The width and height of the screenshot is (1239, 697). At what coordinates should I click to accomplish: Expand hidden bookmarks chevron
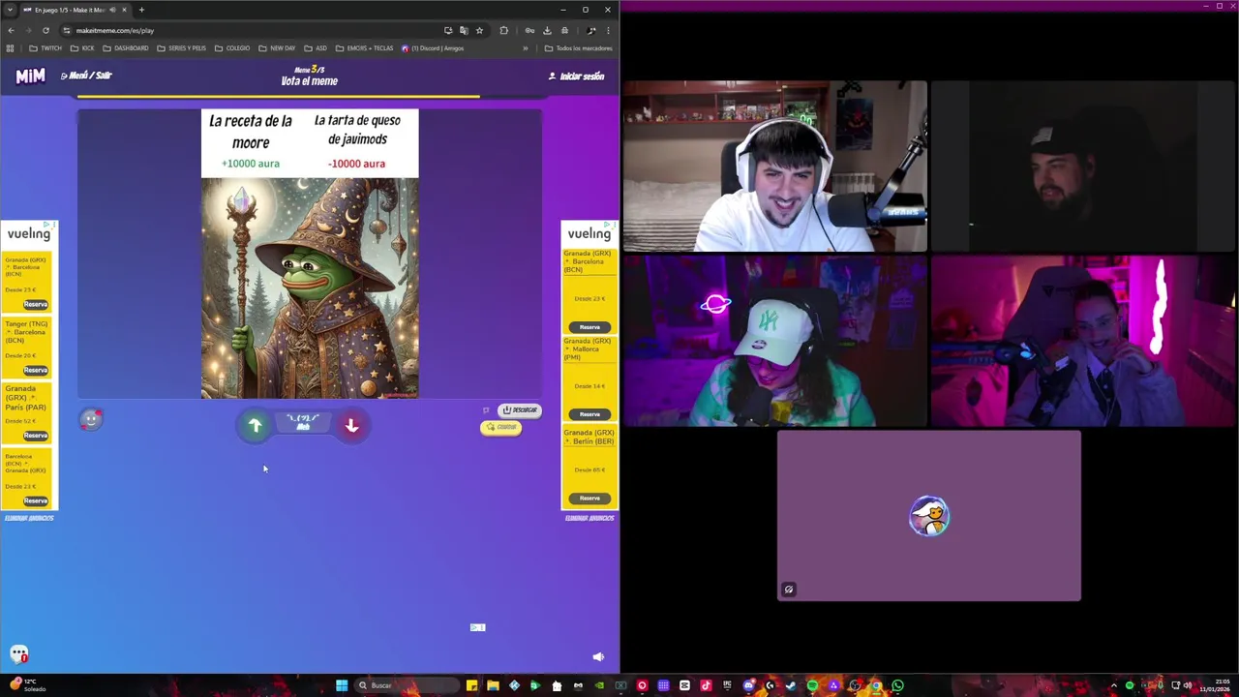point(526,48)
